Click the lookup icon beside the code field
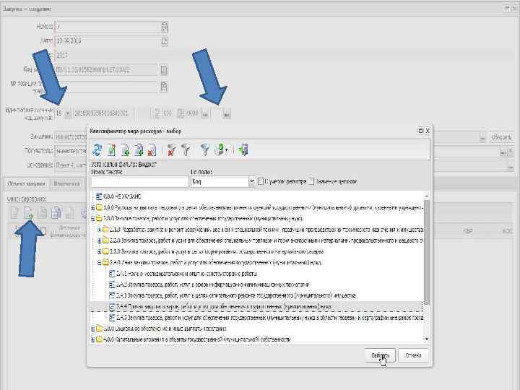 click(x=164, y=70)
